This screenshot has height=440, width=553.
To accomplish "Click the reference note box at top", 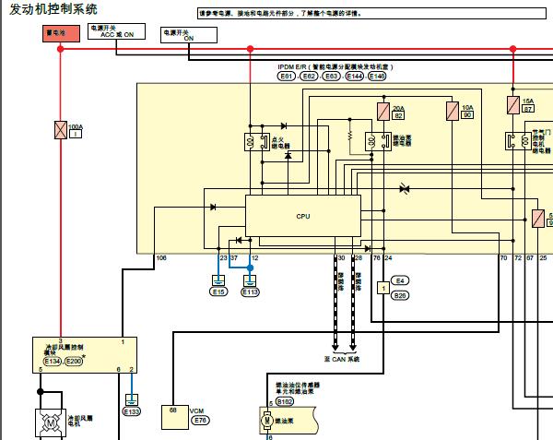I will pyautogui.click(x=371, y=14).
